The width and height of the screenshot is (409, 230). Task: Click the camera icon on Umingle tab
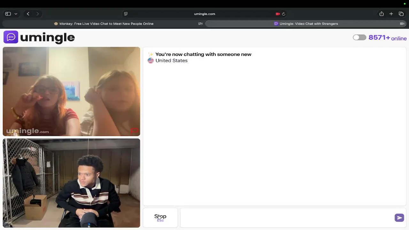402,24
